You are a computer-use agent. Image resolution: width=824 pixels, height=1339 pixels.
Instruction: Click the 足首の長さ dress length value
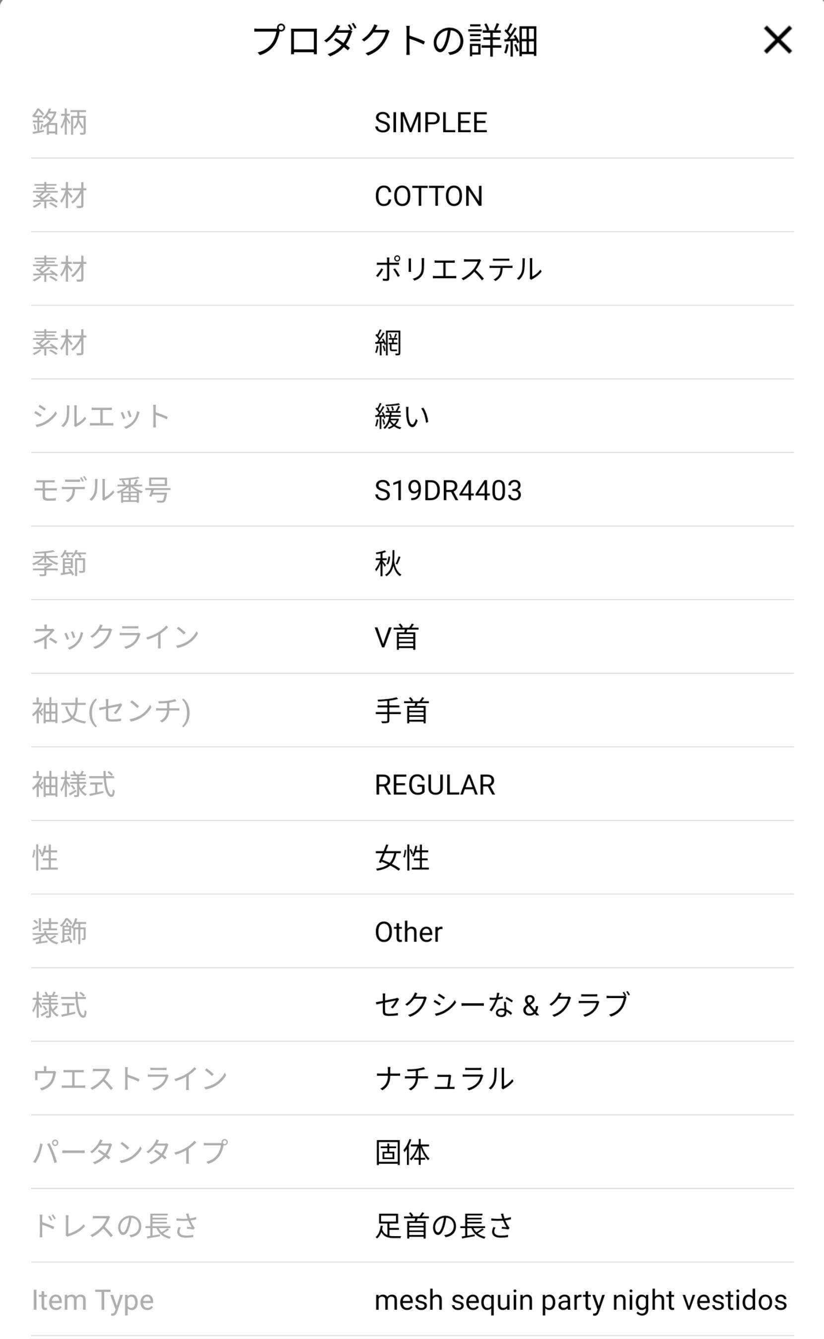pyautogui.click(x=444, y=1226)
